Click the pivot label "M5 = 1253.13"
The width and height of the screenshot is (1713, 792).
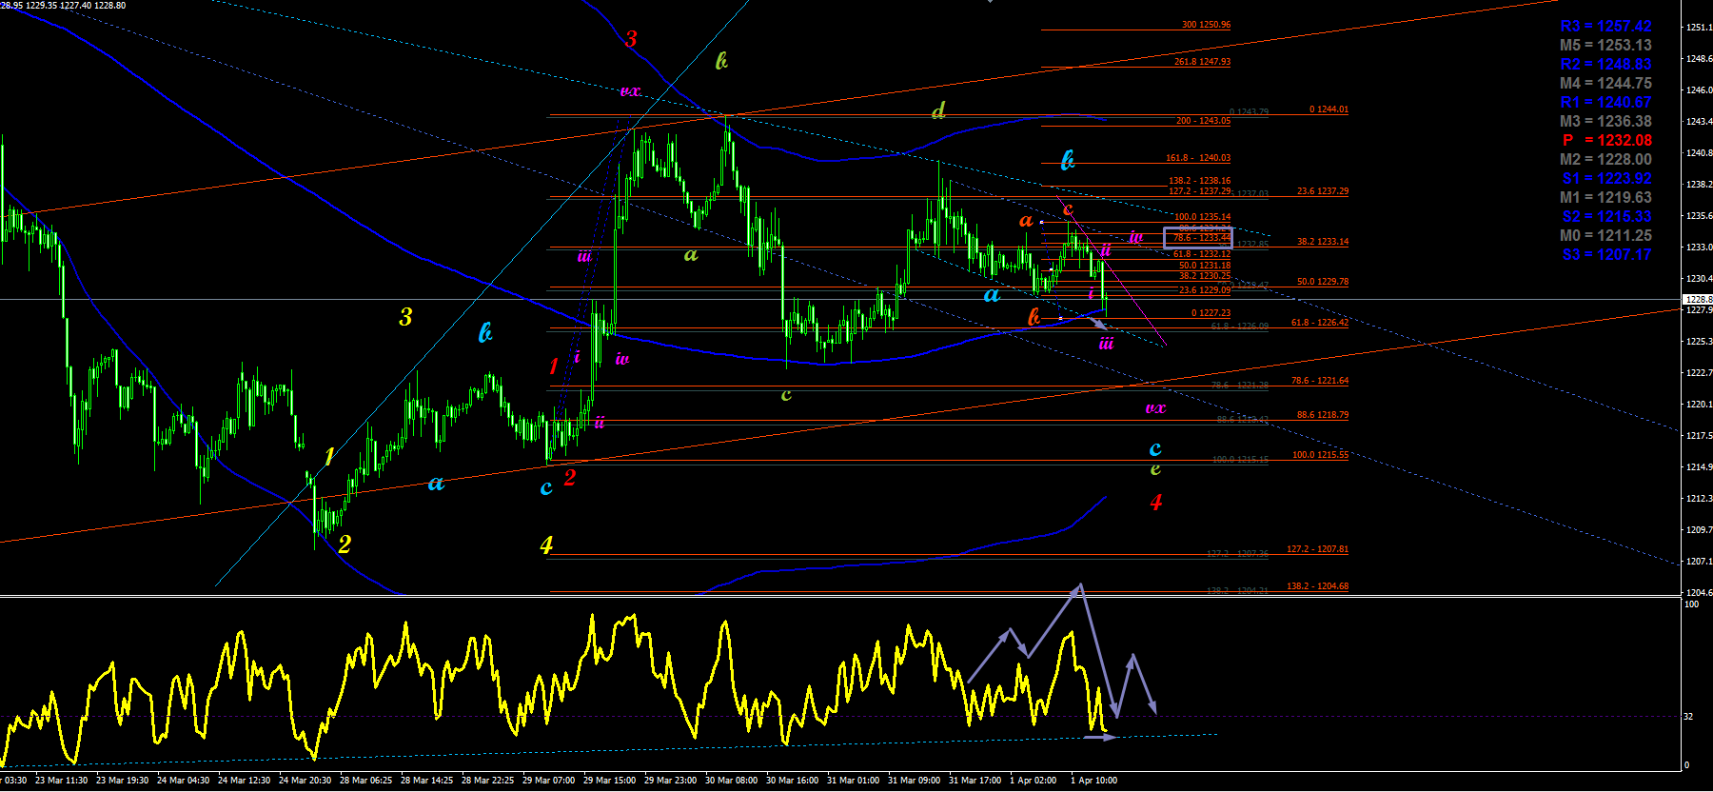(1605, 46)
